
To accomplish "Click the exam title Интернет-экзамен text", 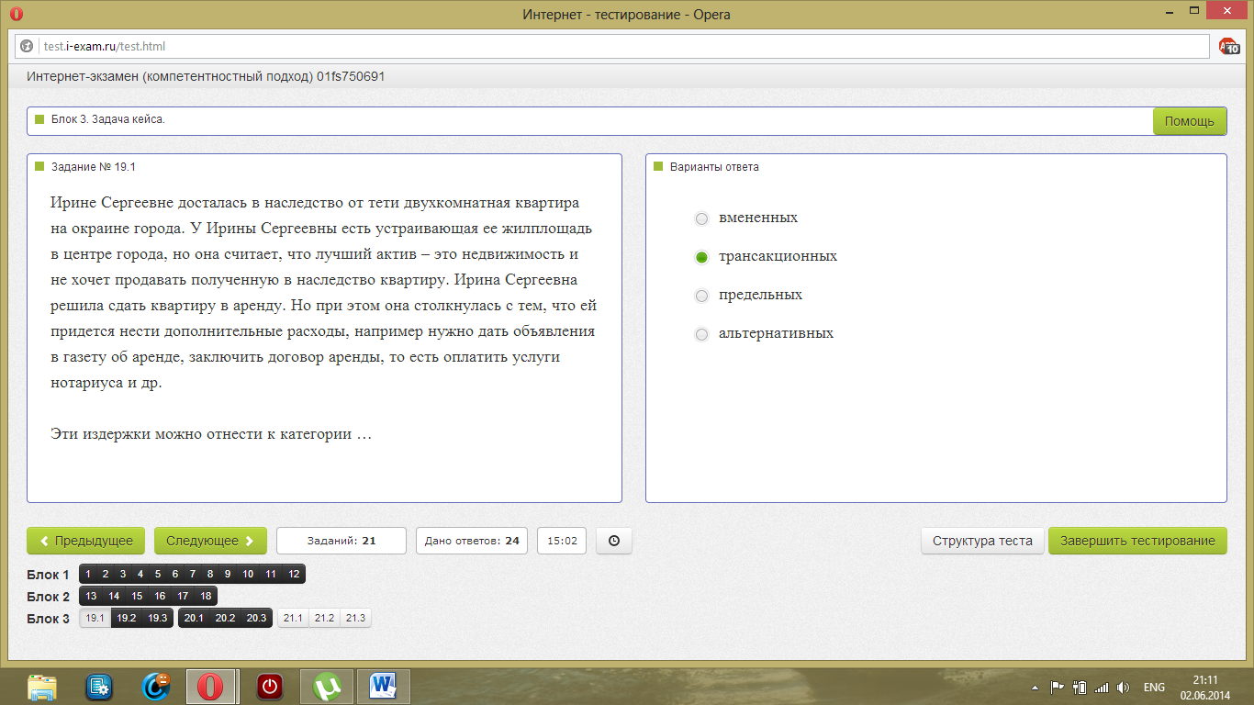I will coord(206,76).
